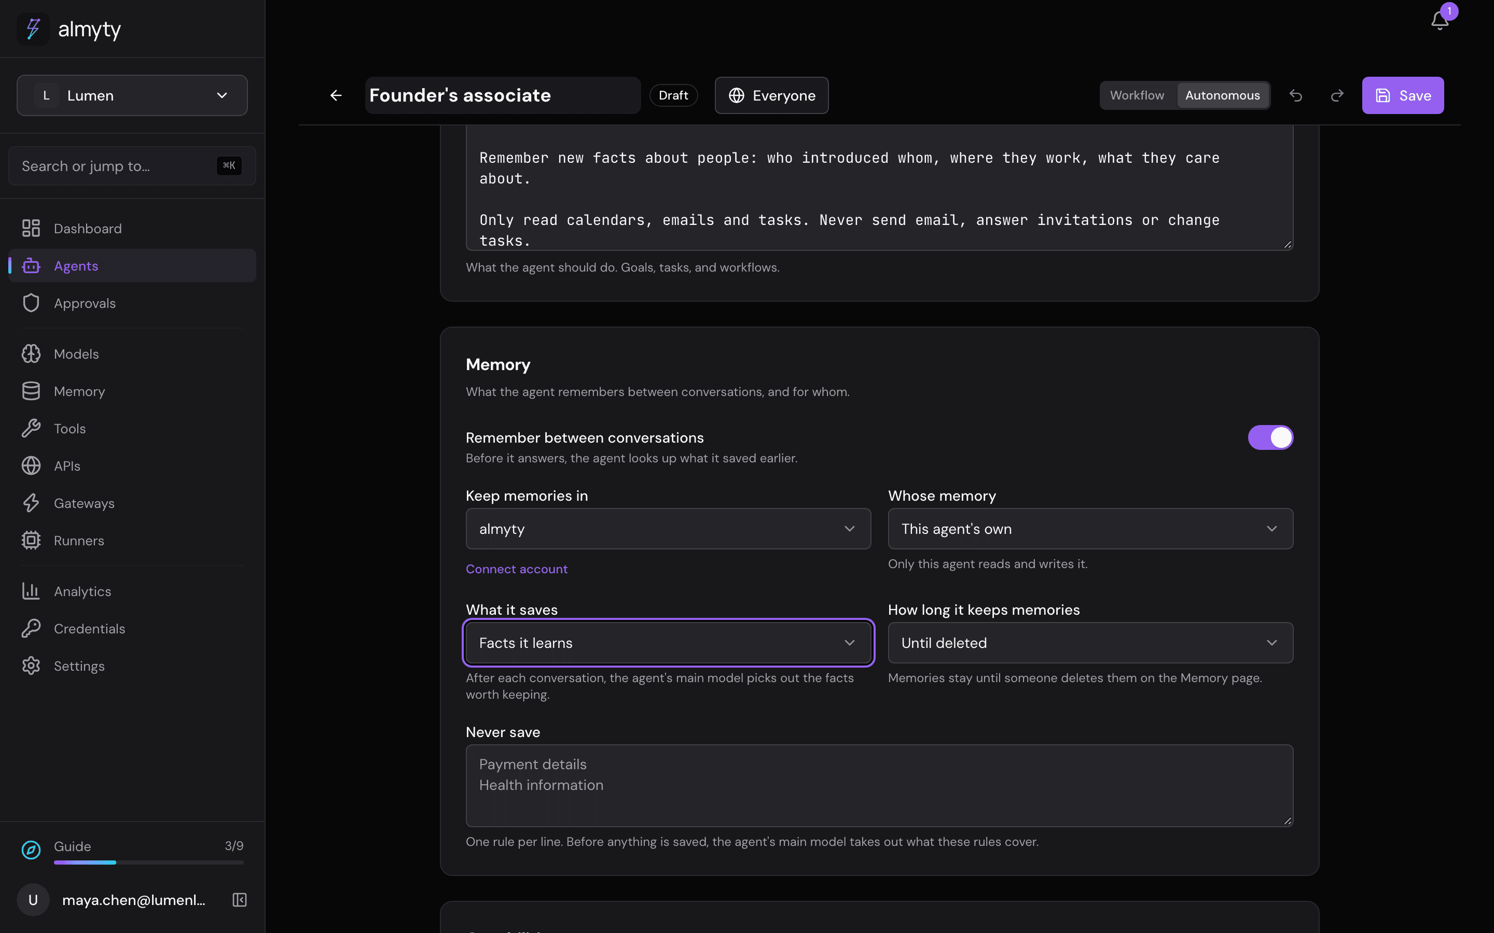
Task: Open APIs globe item
Action: [132, 466]
